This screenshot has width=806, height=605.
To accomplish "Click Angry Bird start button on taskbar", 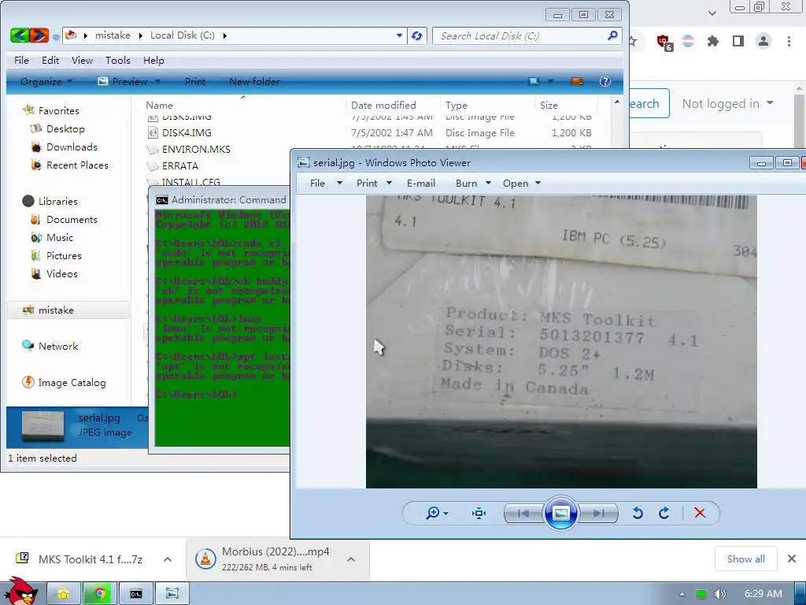I will [21, 592].
